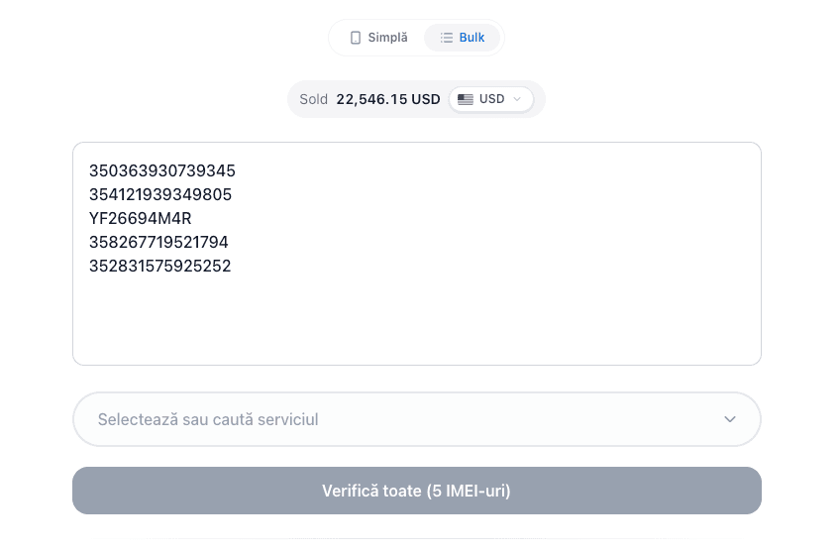Switch to the Simplă mode tab
Screen dimensions: 840x552
378,38
